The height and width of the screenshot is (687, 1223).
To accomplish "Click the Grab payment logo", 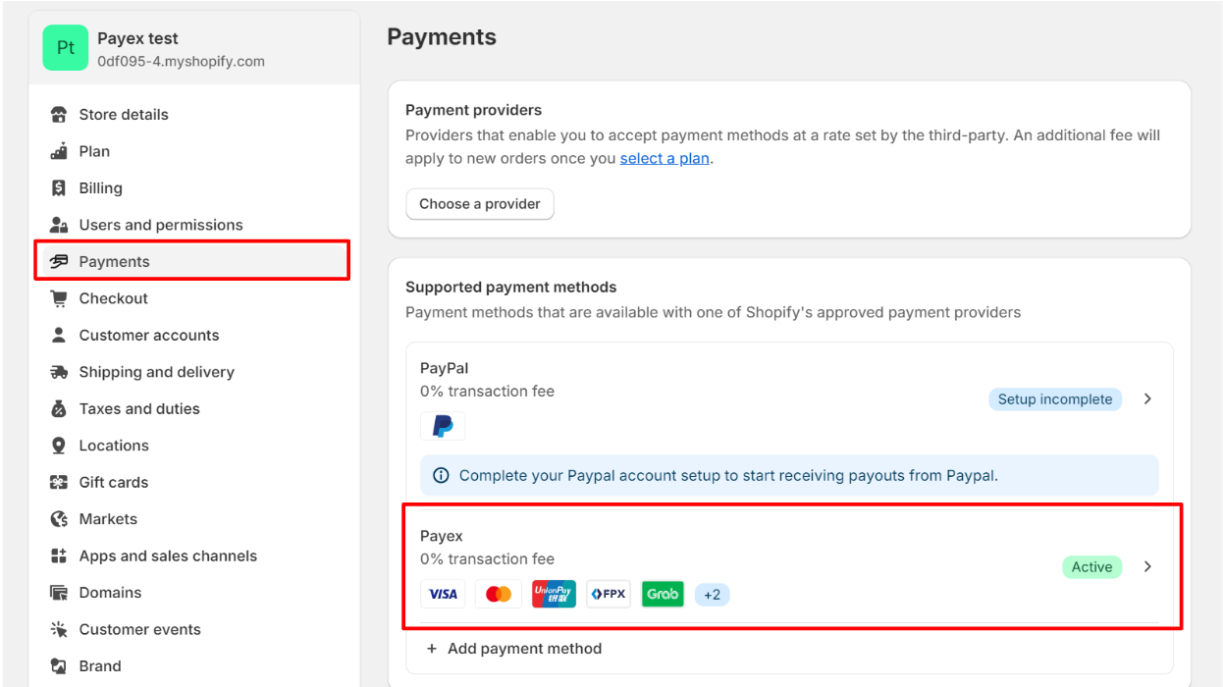I will [663, 594].
